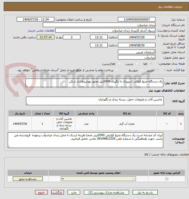Click the توضیحات خریدار text area
189x199 pixels.
tap(85, 140)
